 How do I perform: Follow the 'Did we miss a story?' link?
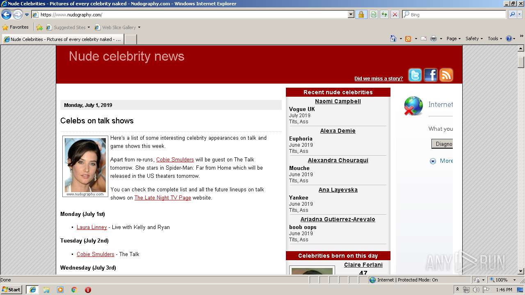379,79
